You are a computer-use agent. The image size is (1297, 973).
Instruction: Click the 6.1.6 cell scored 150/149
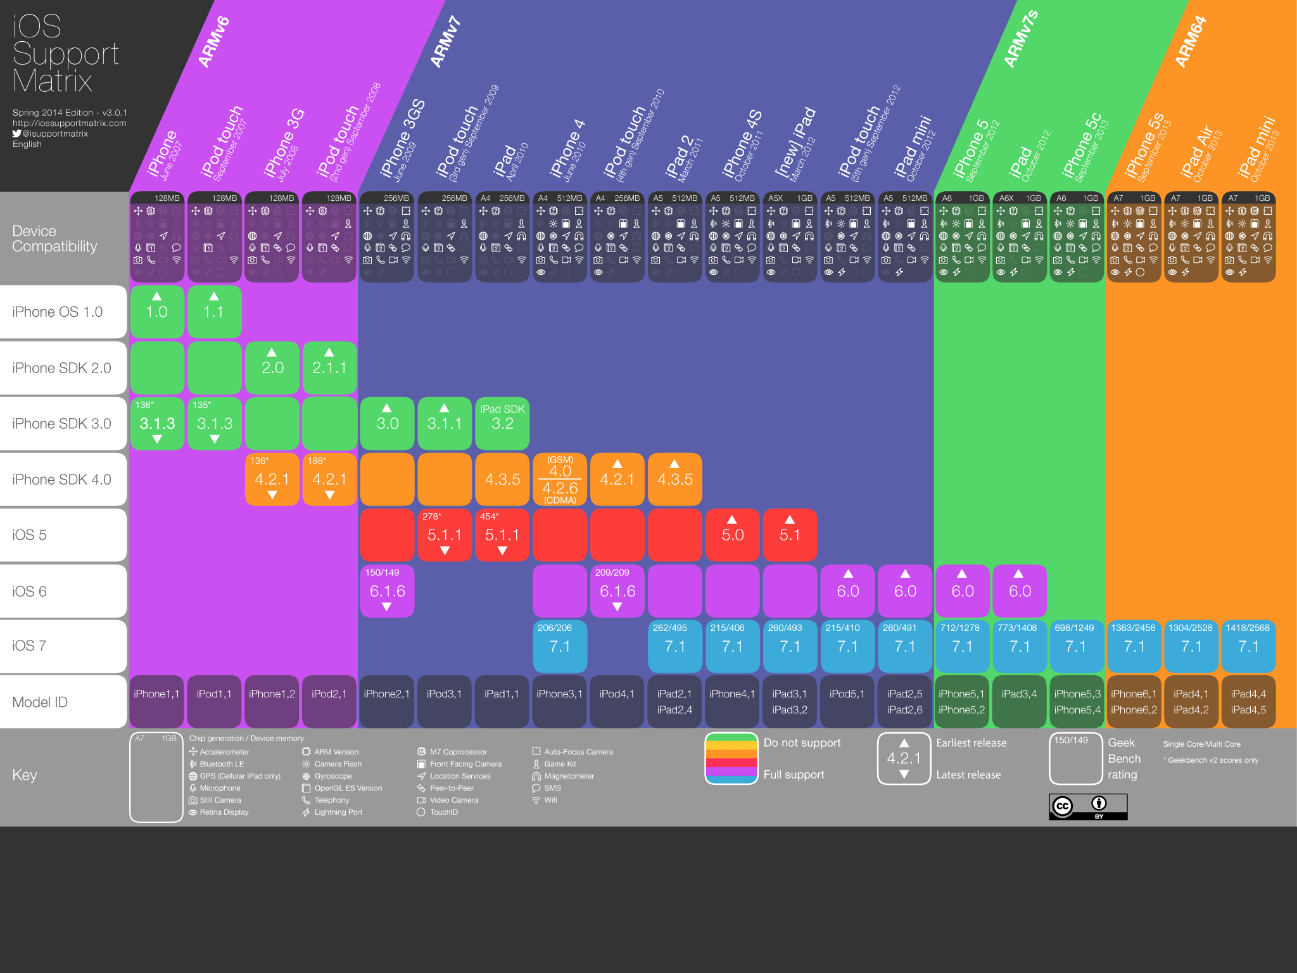(387, 591)
